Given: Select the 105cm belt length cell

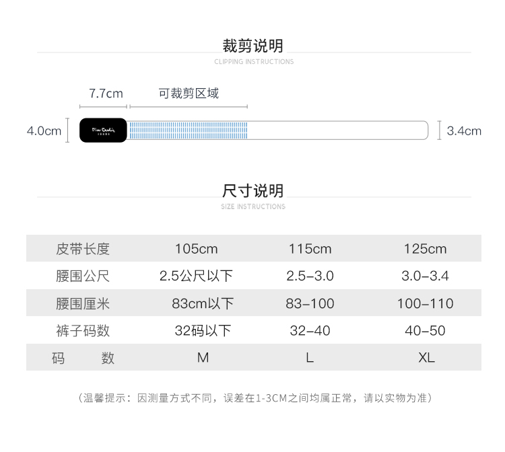Looking at the screenshot, I should (x=196, y=249).
